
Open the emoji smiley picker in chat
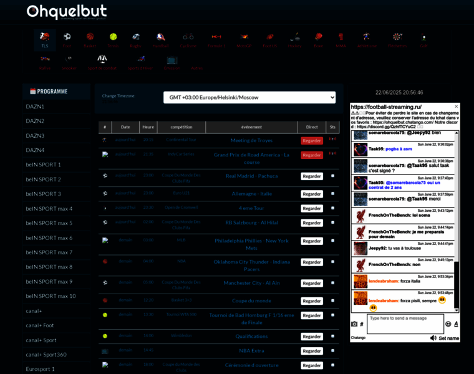pyautogui.click(x=448, y=324)
